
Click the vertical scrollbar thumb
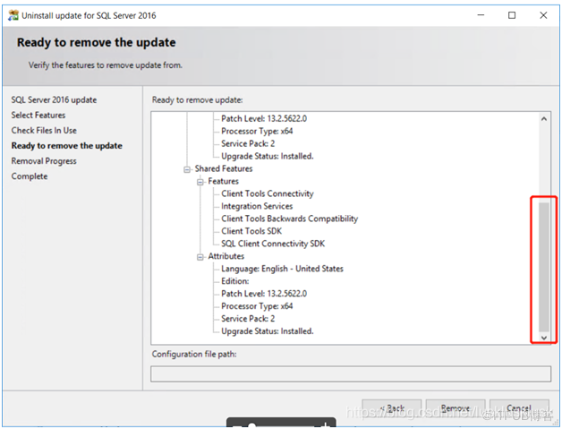pyautogui.click(x=544, y=267)
